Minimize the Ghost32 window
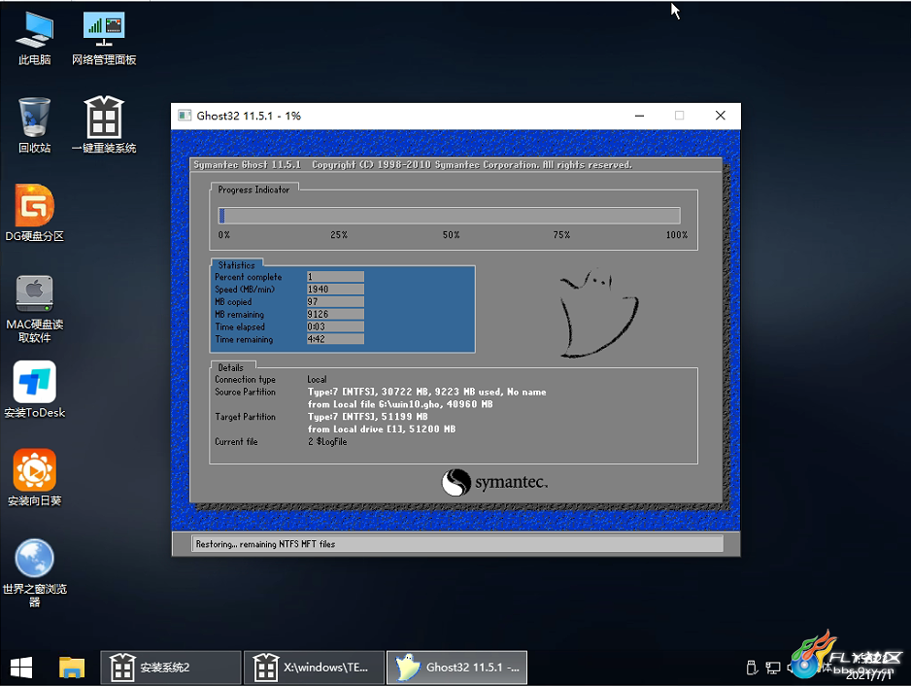 [640, 116]
